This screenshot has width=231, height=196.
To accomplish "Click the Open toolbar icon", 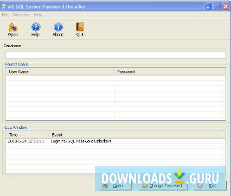I will point(13,28).
